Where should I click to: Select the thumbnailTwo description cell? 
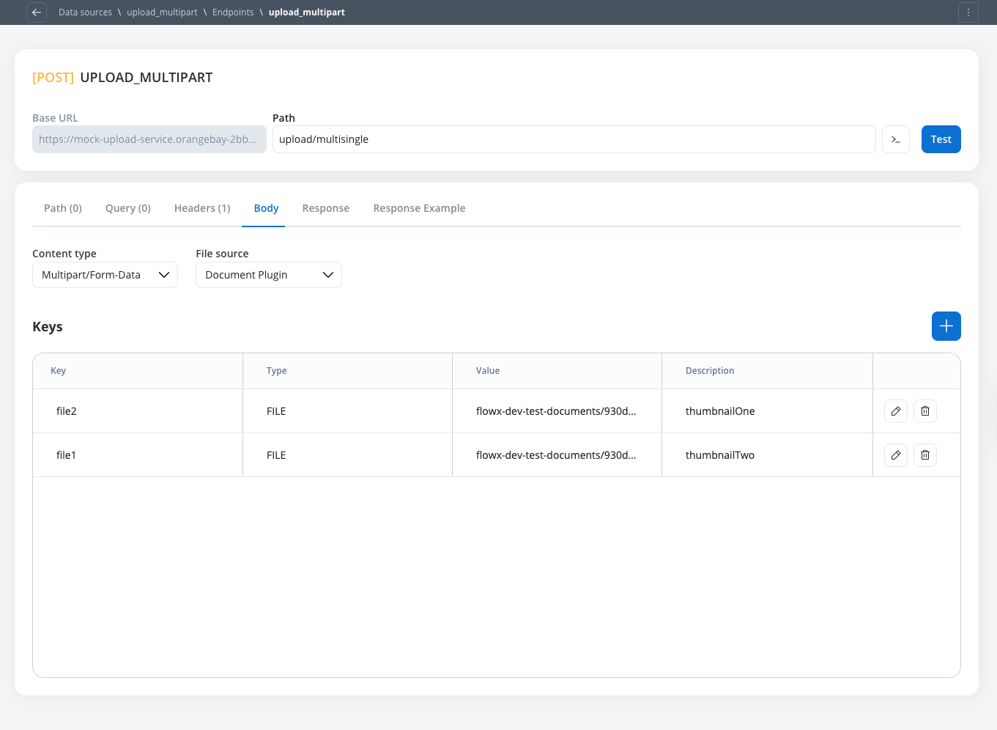(719, 455)
